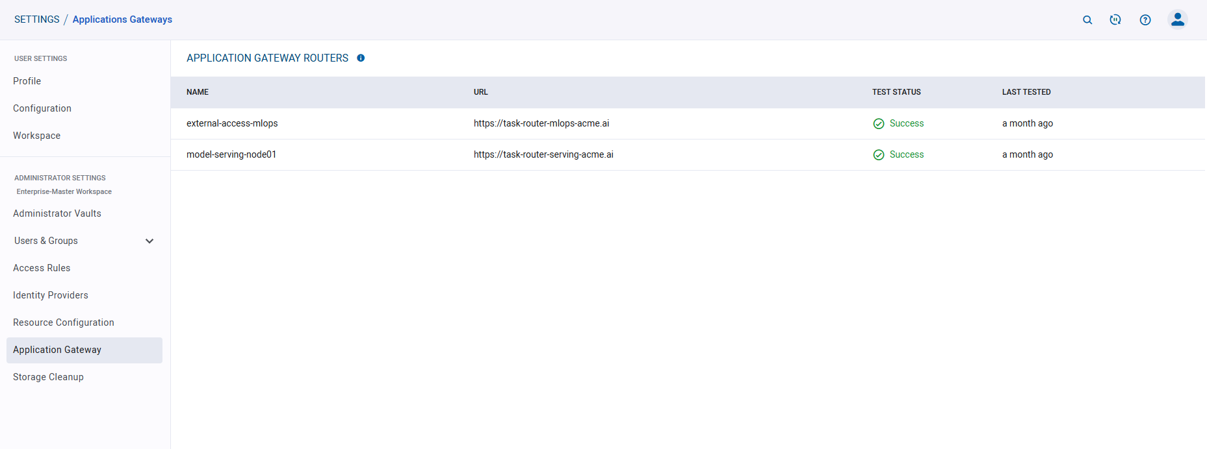Open the help question mark icon
This screenshot has height=449, width=1207.
tap(1145, 20)
